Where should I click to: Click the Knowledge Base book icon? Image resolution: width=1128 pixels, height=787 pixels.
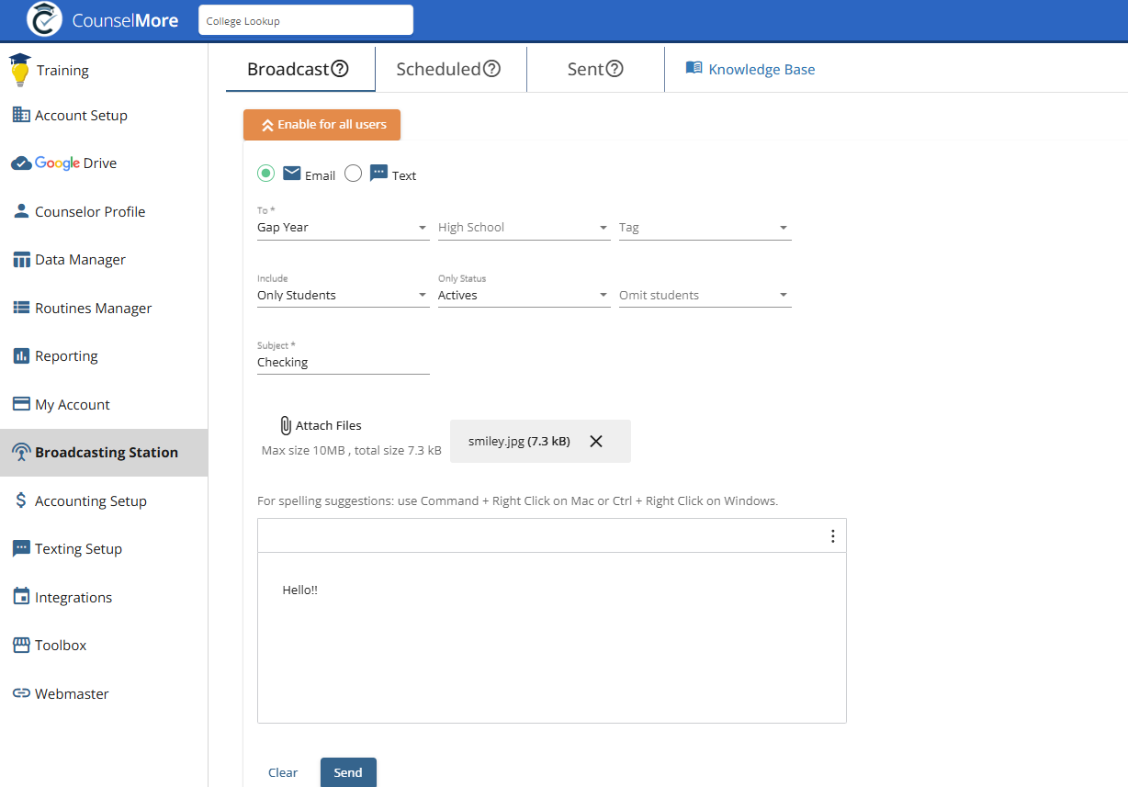click(x=694, y=68)
